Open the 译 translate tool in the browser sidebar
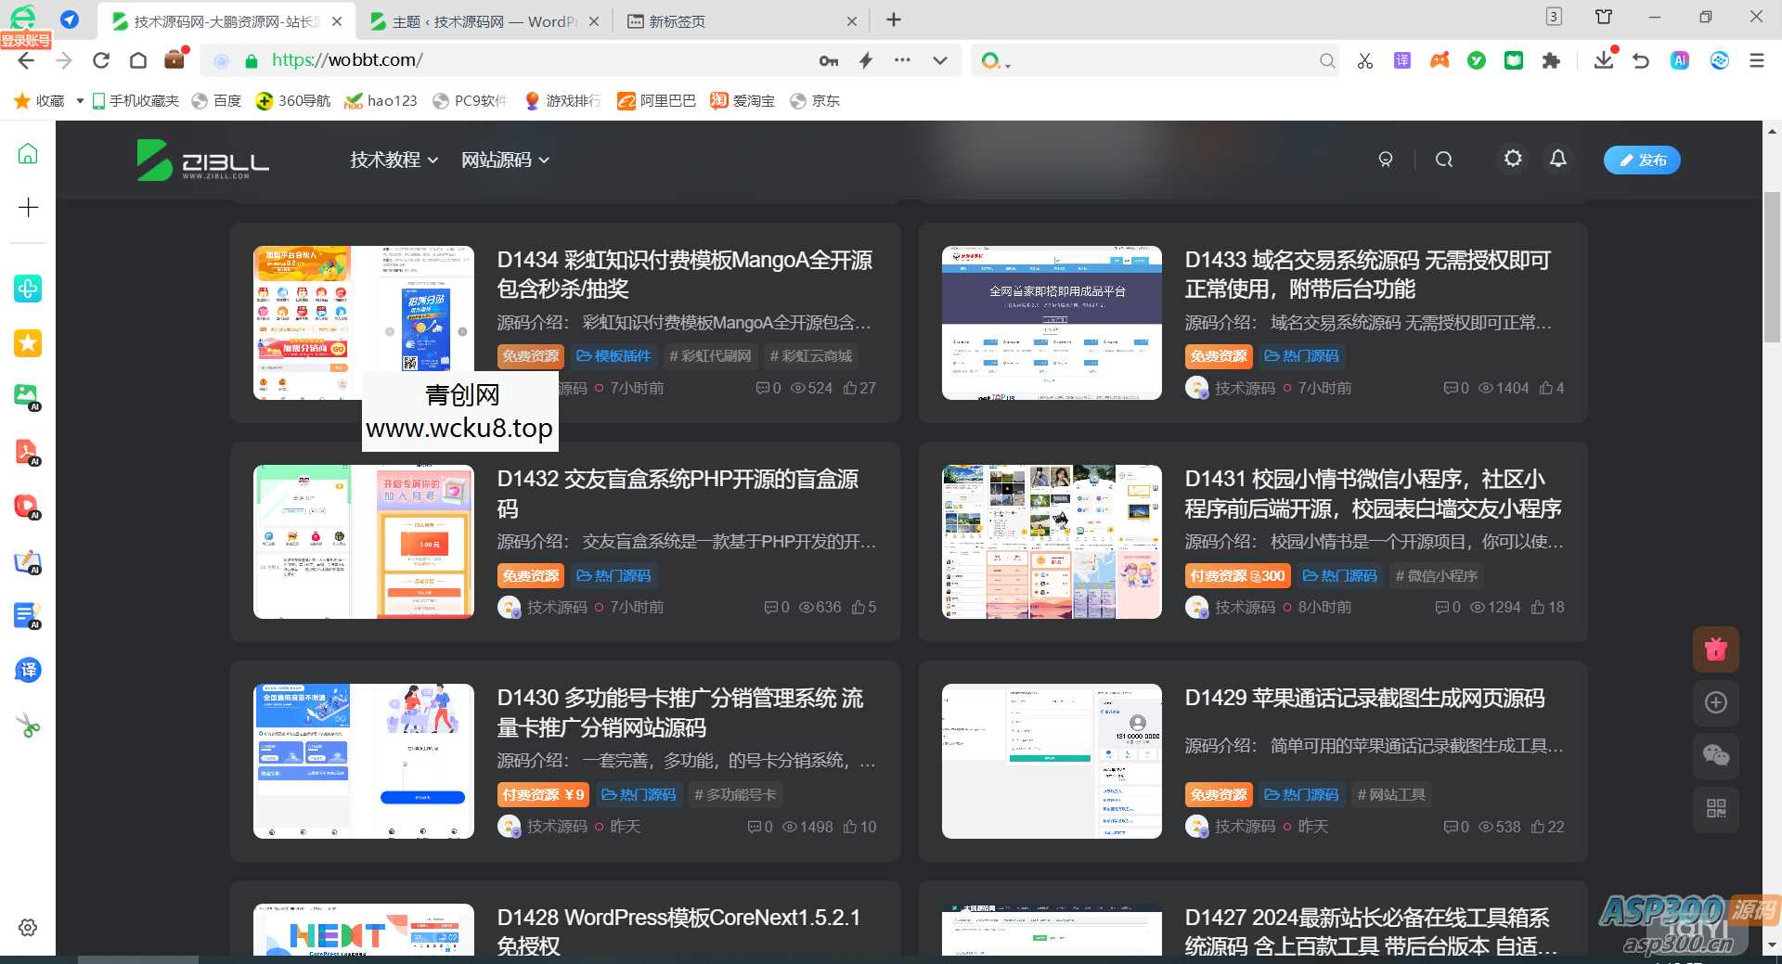1782x964 pixels. click(x=28, y=670)
